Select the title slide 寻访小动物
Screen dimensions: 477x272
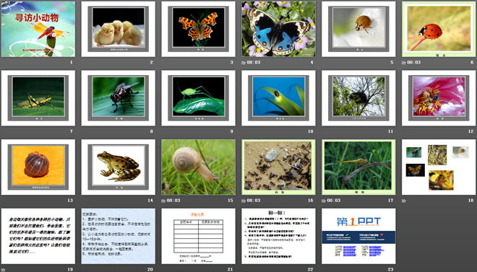[38, 29]
